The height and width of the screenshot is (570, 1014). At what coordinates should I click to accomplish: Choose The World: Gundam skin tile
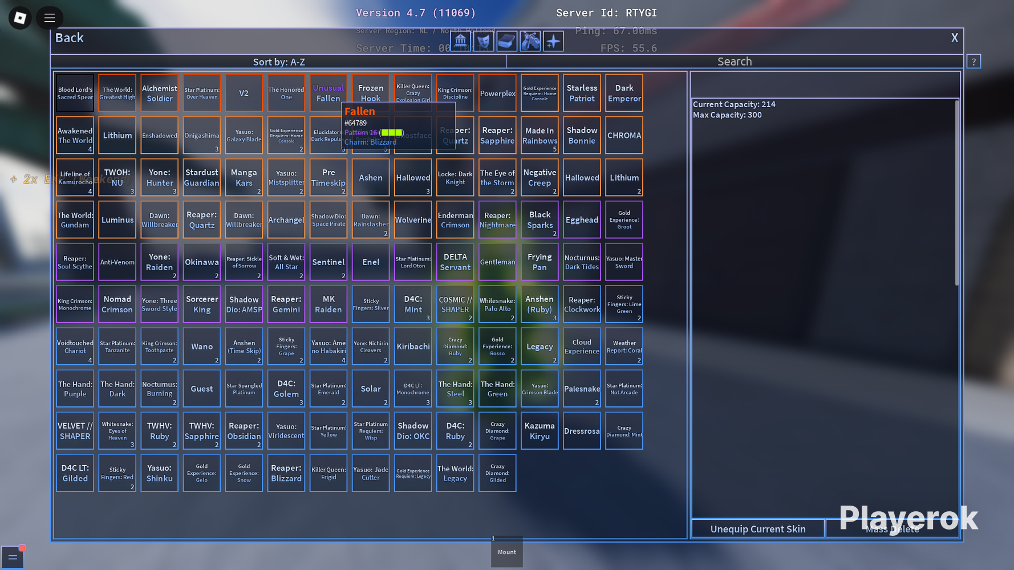click(75, 219)
